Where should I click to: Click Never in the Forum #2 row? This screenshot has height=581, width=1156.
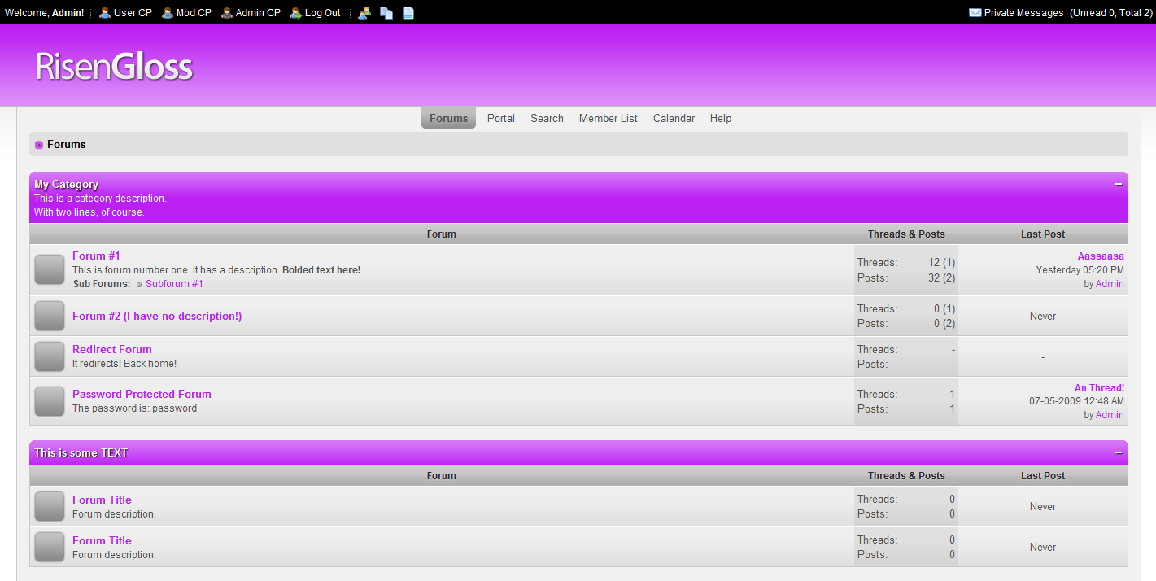coord(1043,317)
